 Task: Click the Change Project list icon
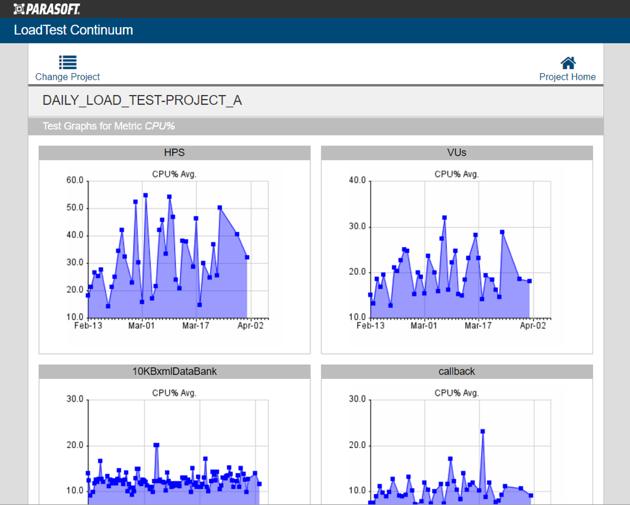tap(67, 62)
